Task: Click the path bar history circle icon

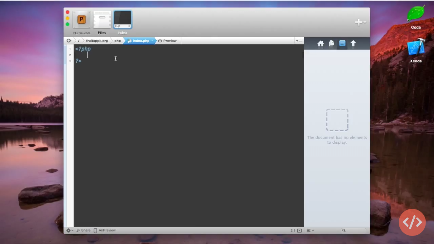Action: pos(69,41)
